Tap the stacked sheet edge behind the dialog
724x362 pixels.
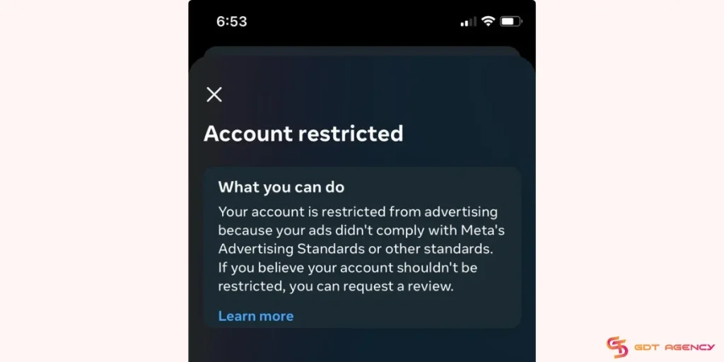coord(362,50)
